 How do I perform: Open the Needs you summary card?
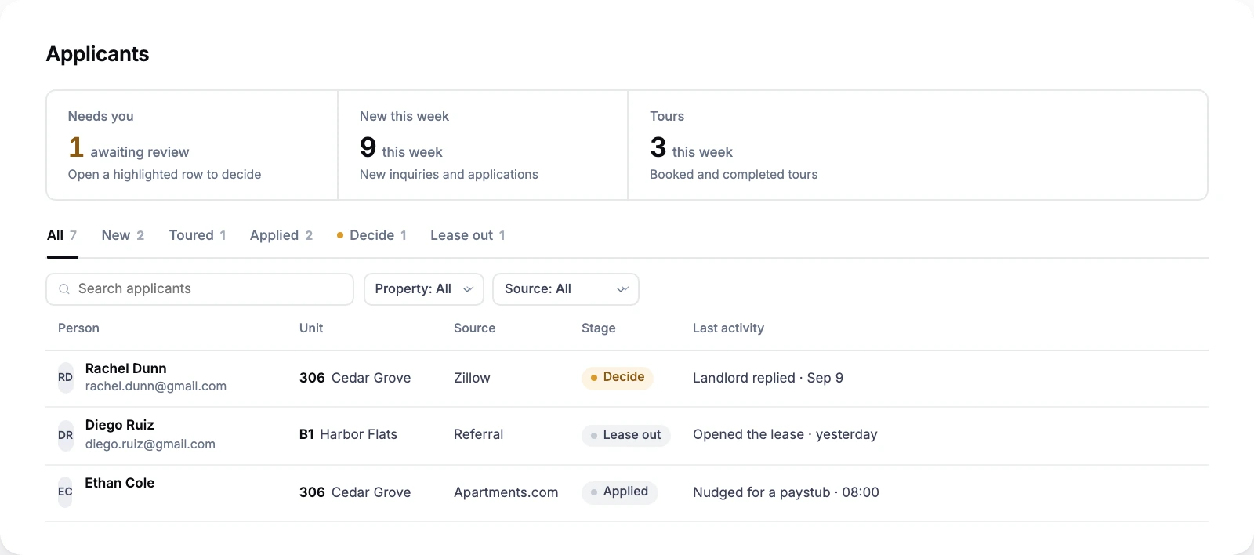pyautogui.click(x=192, y=145)
